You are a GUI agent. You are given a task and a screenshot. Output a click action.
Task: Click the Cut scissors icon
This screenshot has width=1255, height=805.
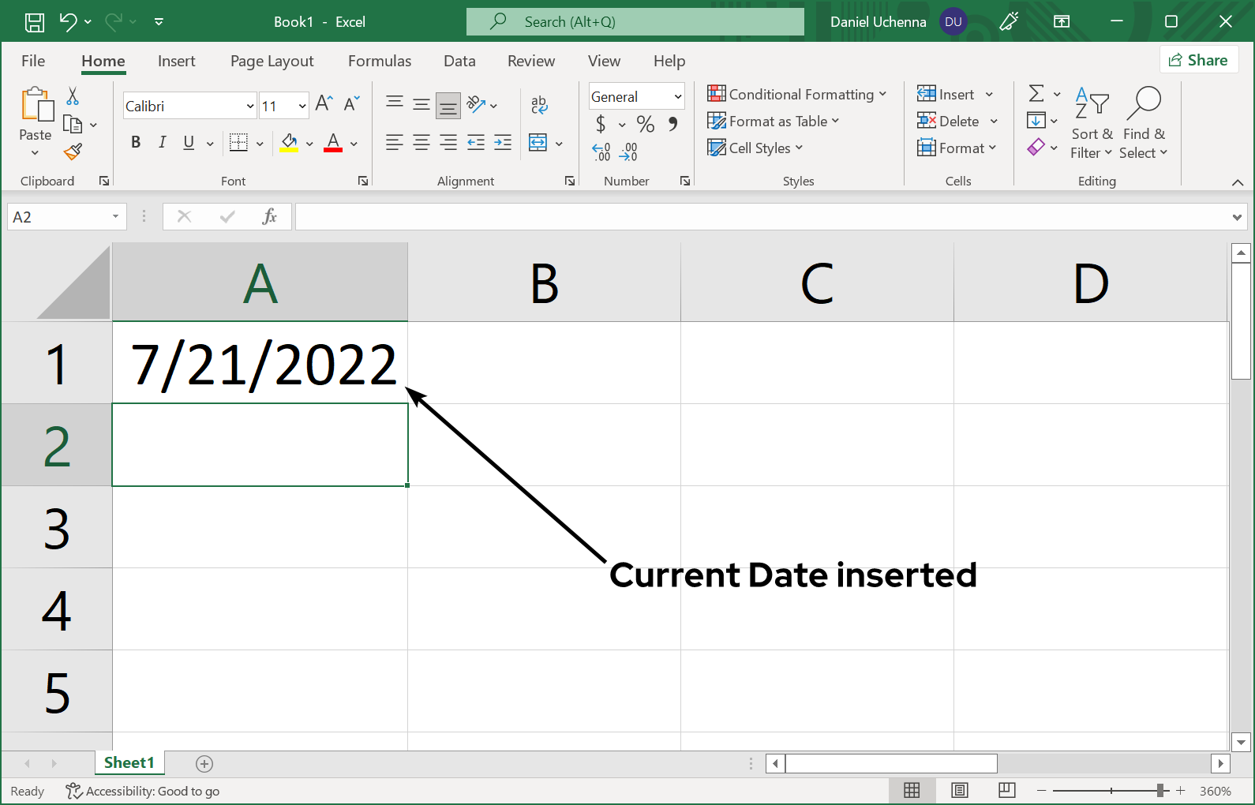tap(73, 96)
